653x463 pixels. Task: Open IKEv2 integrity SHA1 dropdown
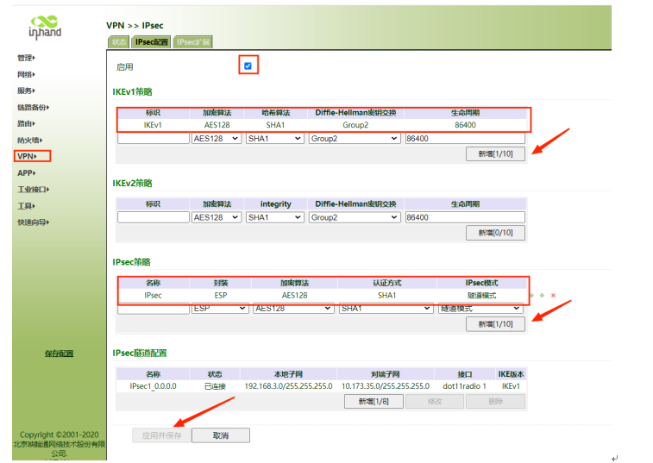coord(274,217)
